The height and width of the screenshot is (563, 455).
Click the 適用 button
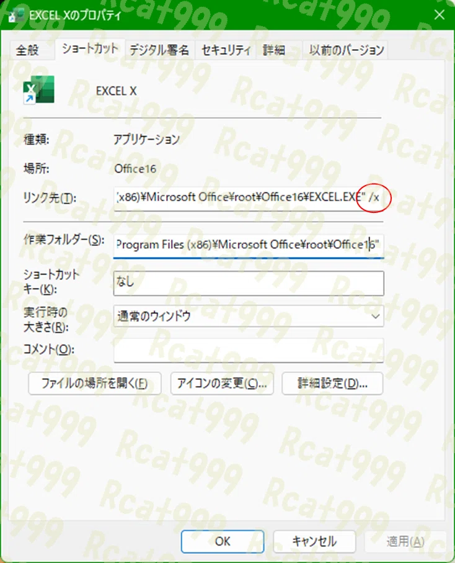pyautogui.click(x=405, y=541)
